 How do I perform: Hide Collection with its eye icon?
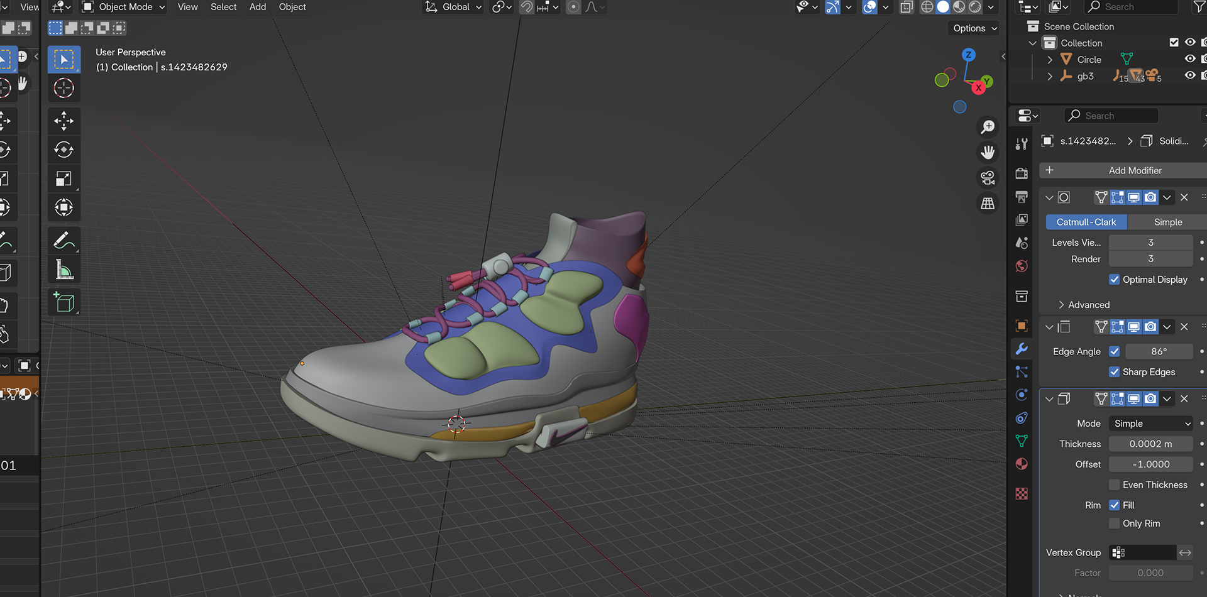[1190, 43]
